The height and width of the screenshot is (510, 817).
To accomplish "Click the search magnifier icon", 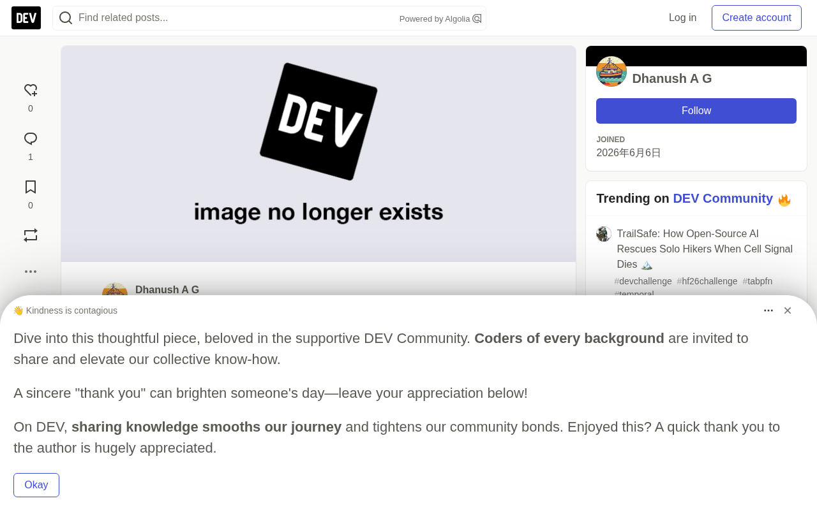I will pos(66,18).
